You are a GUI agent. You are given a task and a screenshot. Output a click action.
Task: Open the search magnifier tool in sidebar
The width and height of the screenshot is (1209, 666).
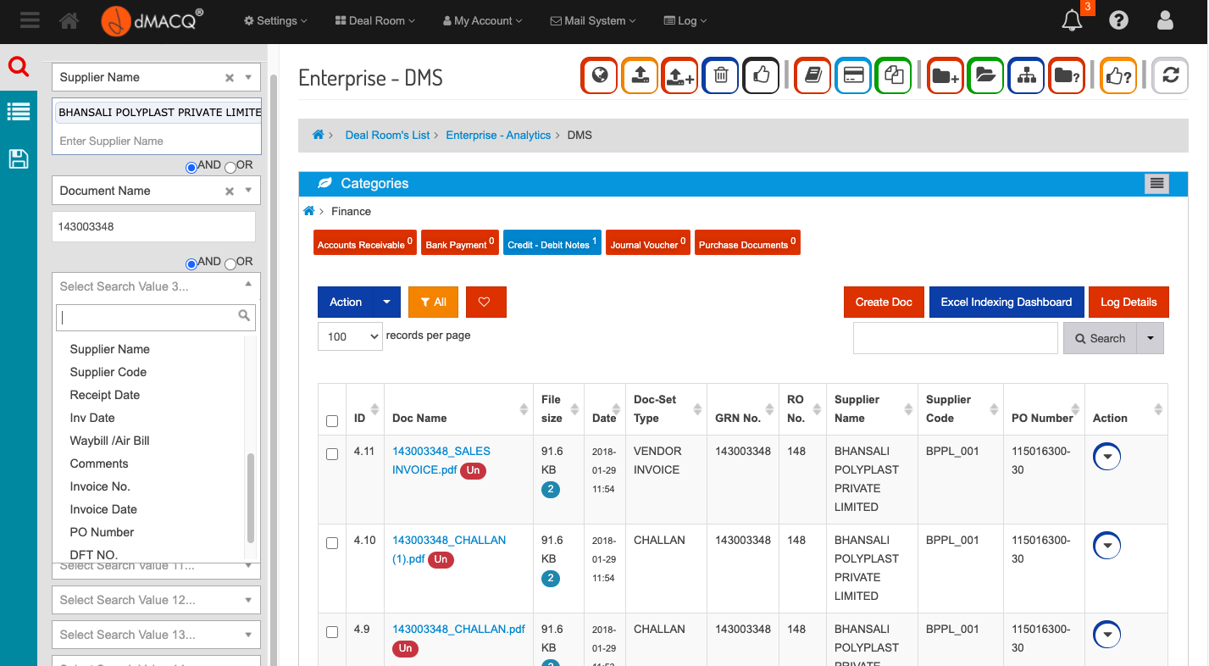coord(19,67)
